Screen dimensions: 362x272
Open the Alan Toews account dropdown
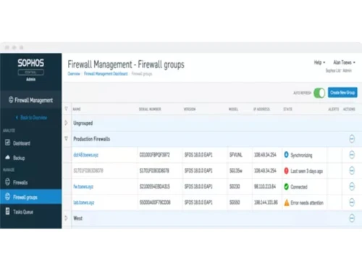pos(344,62)
